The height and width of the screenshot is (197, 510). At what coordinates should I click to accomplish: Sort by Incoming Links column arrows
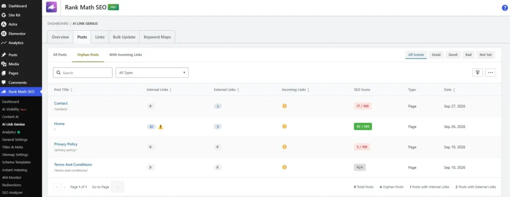point(308,90)
